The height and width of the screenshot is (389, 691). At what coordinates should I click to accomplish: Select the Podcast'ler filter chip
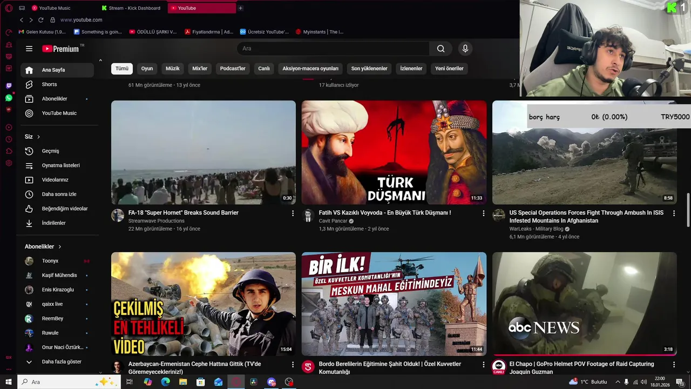[x=233, y=69]
